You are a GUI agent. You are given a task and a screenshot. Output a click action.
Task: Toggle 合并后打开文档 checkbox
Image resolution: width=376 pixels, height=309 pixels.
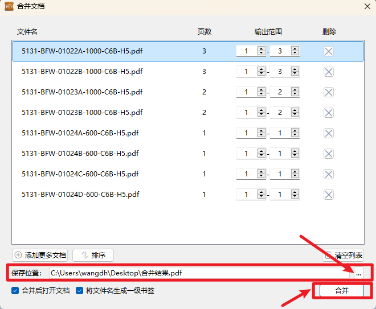coord(15,291)
